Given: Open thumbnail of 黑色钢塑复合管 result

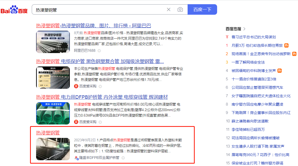Looking at the screenshot, I should [53, 78].
